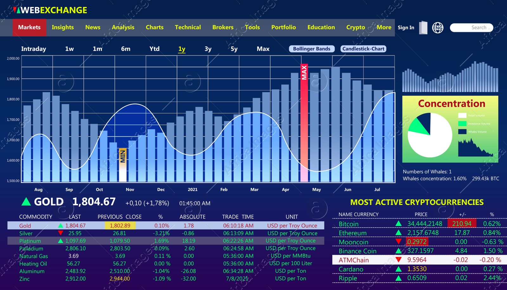Open the ENG language globe icon
The width and height of the screenshot is (507, 290).
click(438, 28)
